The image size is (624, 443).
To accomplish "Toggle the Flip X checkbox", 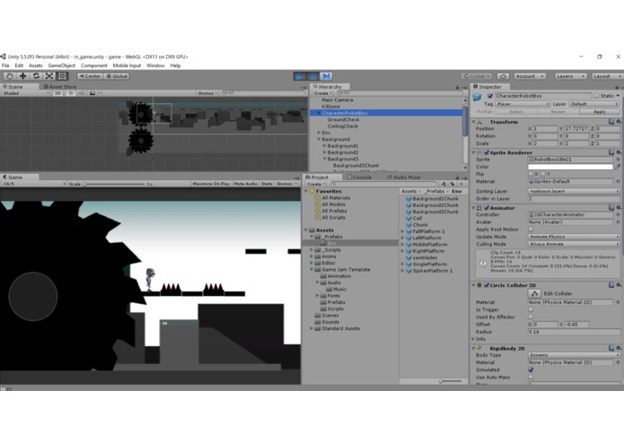I will click(531, 174).
